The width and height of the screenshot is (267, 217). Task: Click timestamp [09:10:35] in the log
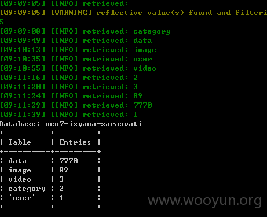click(x=23, y=59)
